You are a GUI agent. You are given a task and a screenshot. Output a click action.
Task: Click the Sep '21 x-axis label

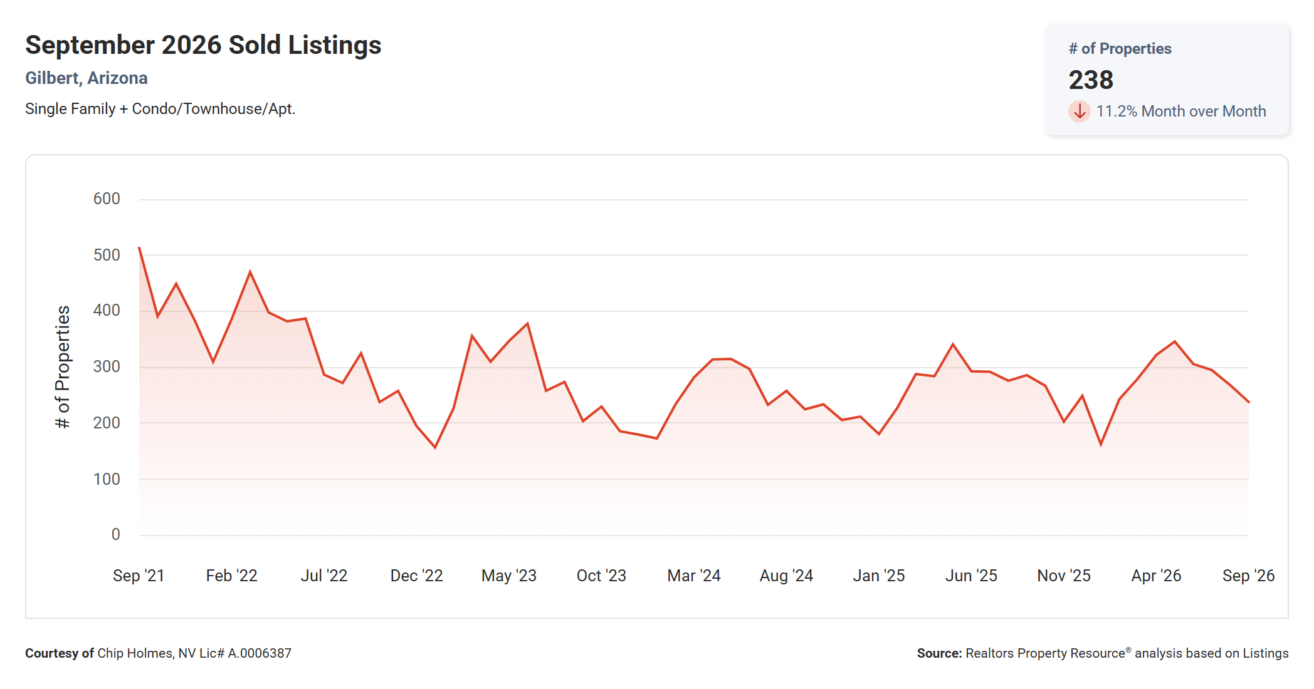tap(139, 576)
